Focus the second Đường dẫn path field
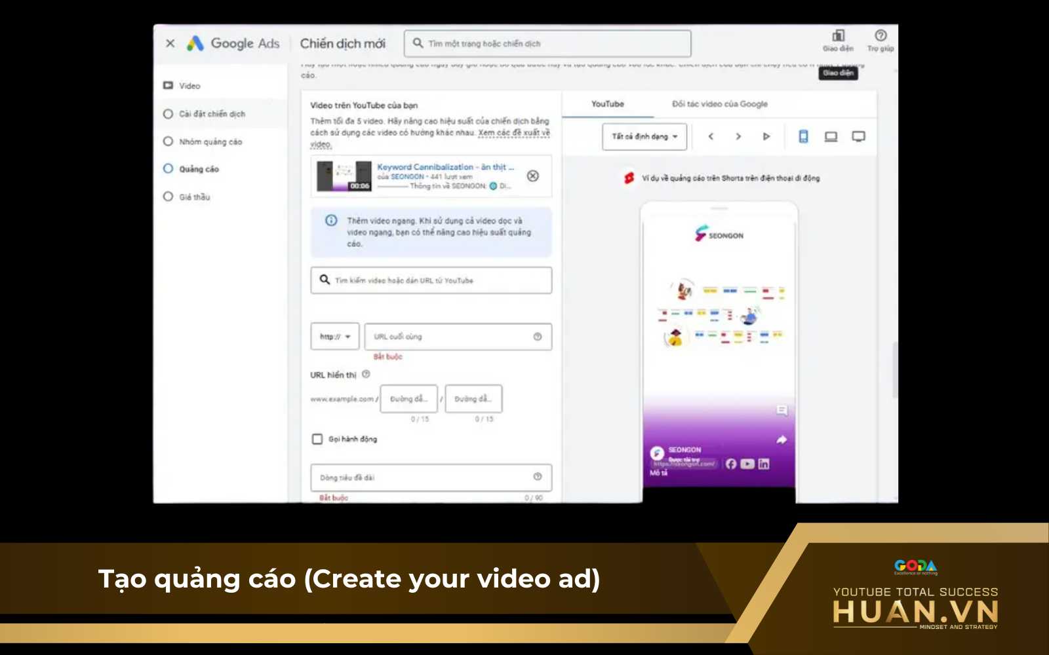The image size is (1049, 655). (x=473, y=399)
